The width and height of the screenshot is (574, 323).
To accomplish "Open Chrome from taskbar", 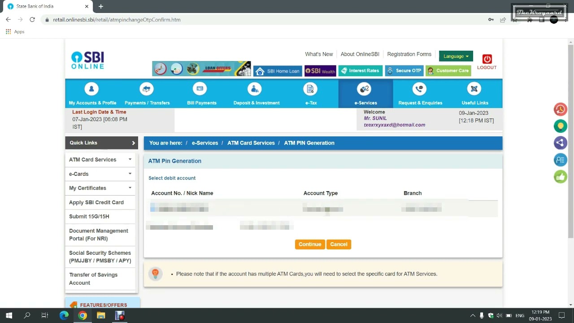I will (x=83, y=316).
